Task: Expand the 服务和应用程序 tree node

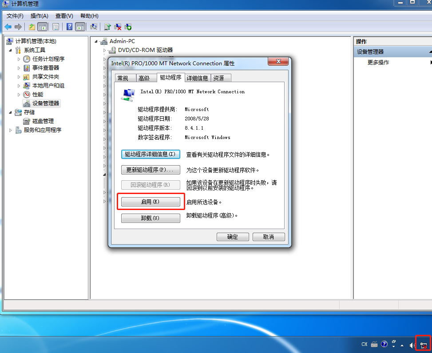Action: [x=10, y=130]
